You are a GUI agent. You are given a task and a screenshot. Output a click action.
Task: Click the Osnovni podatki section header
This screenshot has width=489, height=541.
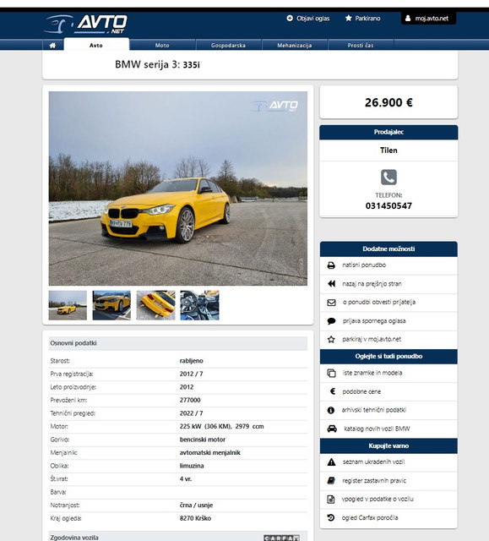[178, 343]
